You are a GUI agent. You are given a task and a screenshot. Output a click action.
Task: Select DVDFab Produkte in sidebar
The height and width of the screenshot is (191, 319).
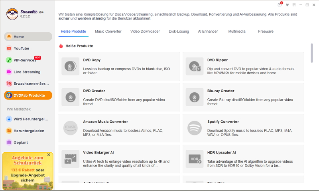click(28, 95)
